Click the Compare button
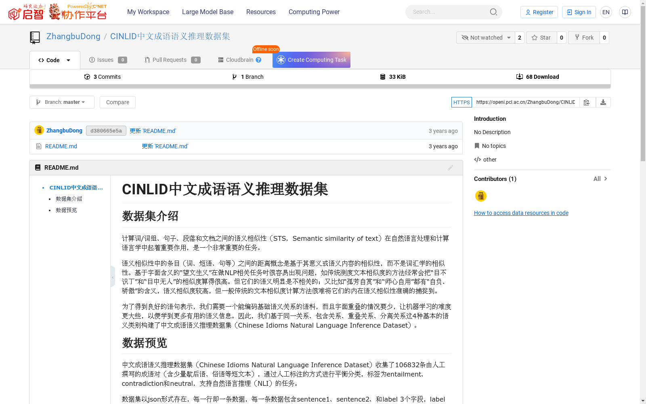The width and height of the screenshot is (646, 404). pos(117,102)
